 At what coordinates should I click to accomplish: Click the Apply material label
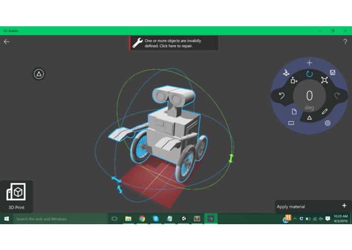click(291, 206)
